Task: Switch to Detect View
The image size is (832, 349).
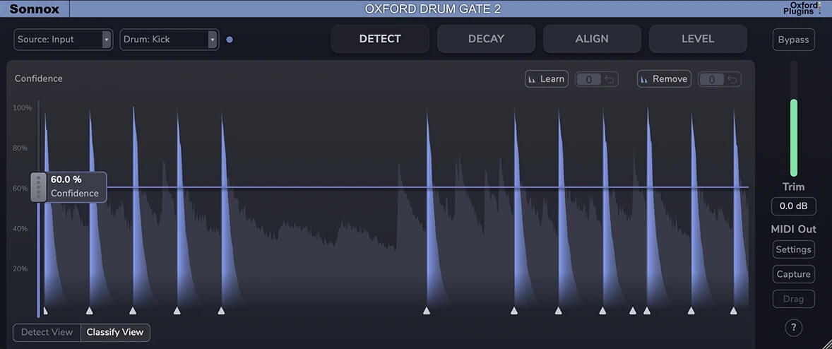Action: click(x=47, y=332)
